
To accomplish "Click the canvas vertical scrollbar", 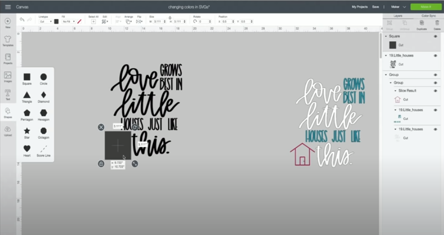I will (x=381, y=45).
